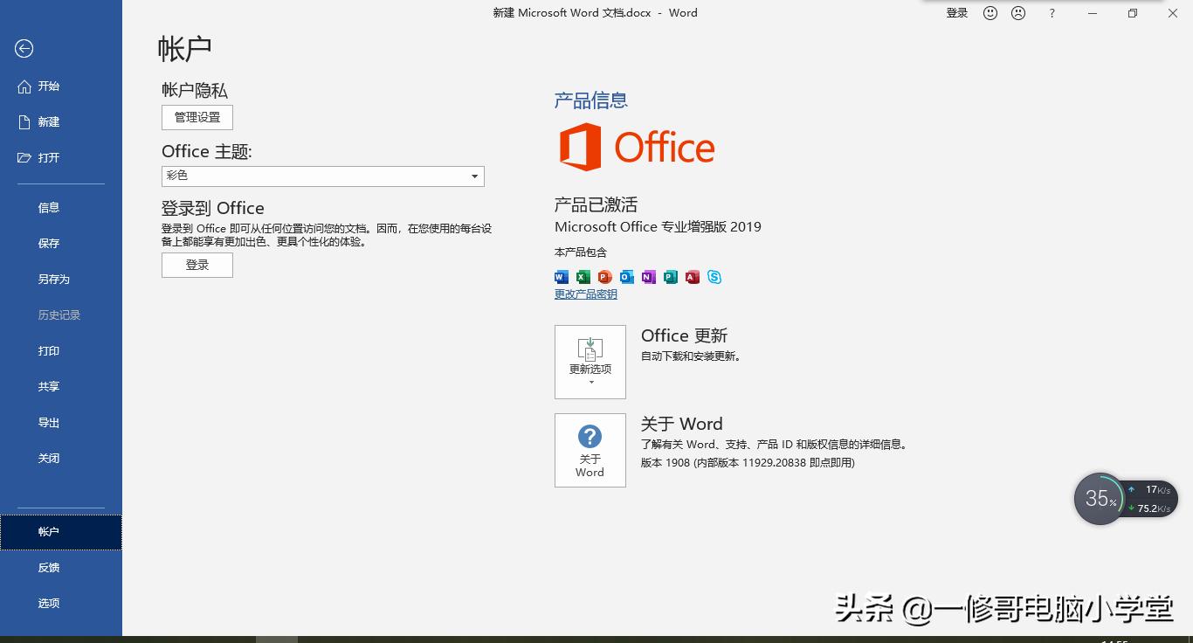Open the 开始 sidebar item
The image size is (1193, 643).
coord(61,86)
